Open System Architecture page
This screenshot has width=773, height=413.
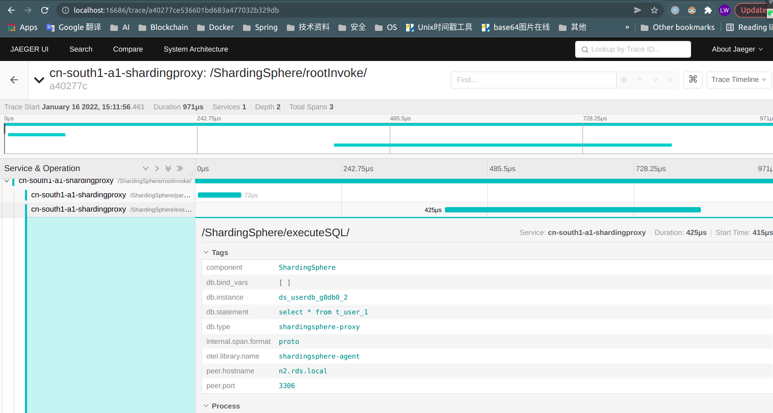coord(196,49)
